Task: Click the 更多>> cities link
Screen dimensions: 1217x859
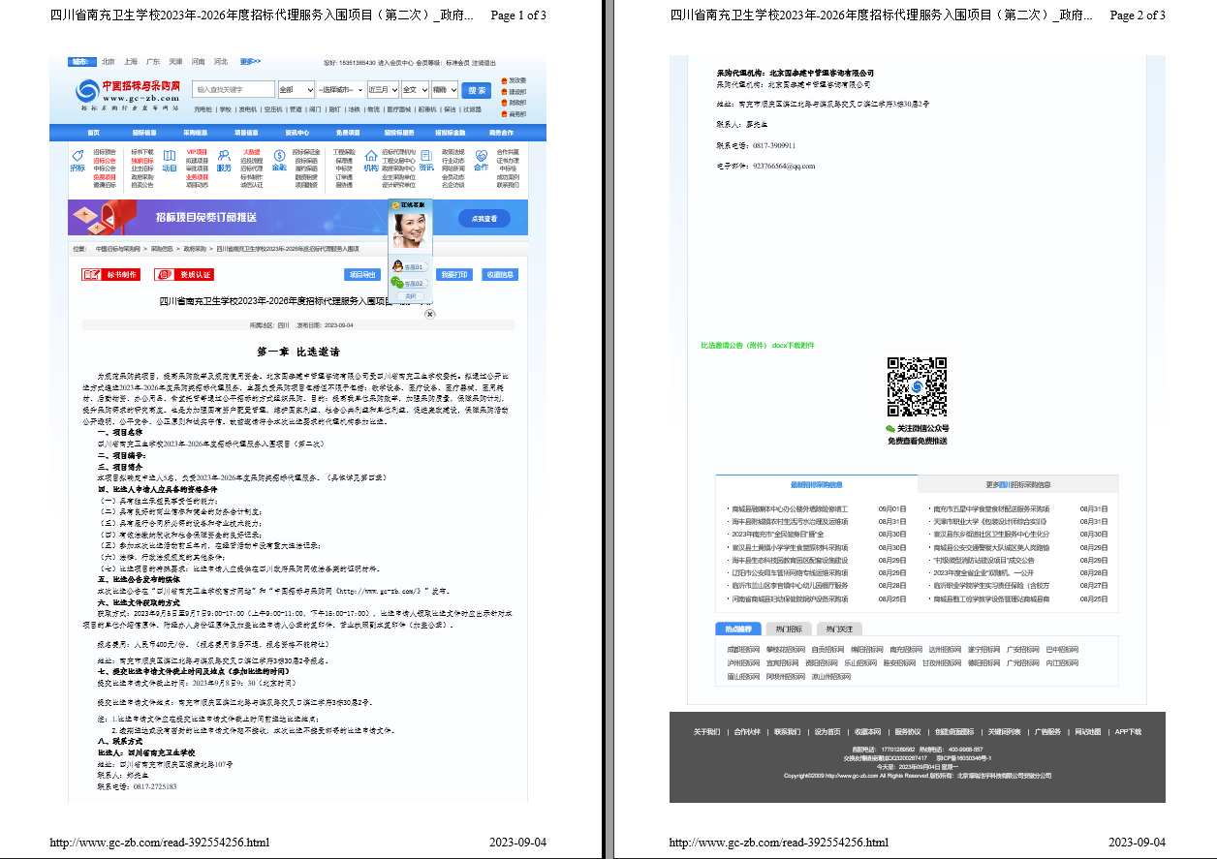Action: coord(250,62)
